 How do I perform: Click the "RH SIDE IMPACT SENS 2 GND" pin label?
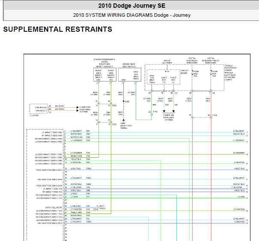(48, 139)
